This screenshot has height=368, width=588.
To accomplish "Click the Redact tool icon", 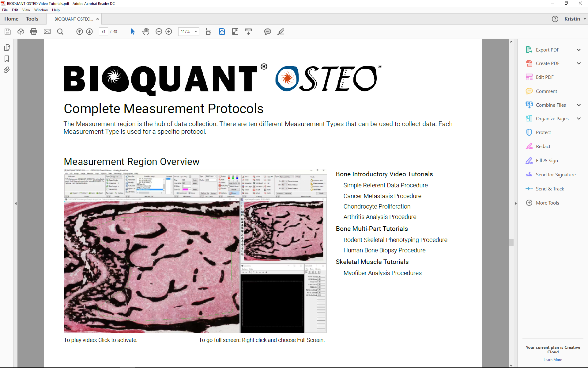I will (x=529, y=146).
